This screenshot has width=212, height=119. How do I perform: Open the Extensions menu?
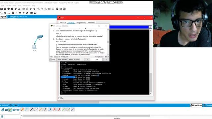pyautogui.click(x=26, y=6)
